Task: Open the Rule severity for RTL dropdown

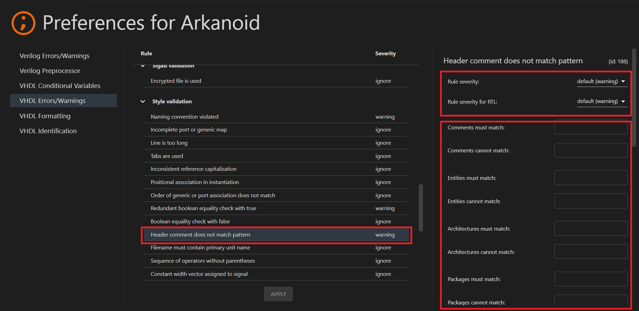Action: tap(602, 102)
